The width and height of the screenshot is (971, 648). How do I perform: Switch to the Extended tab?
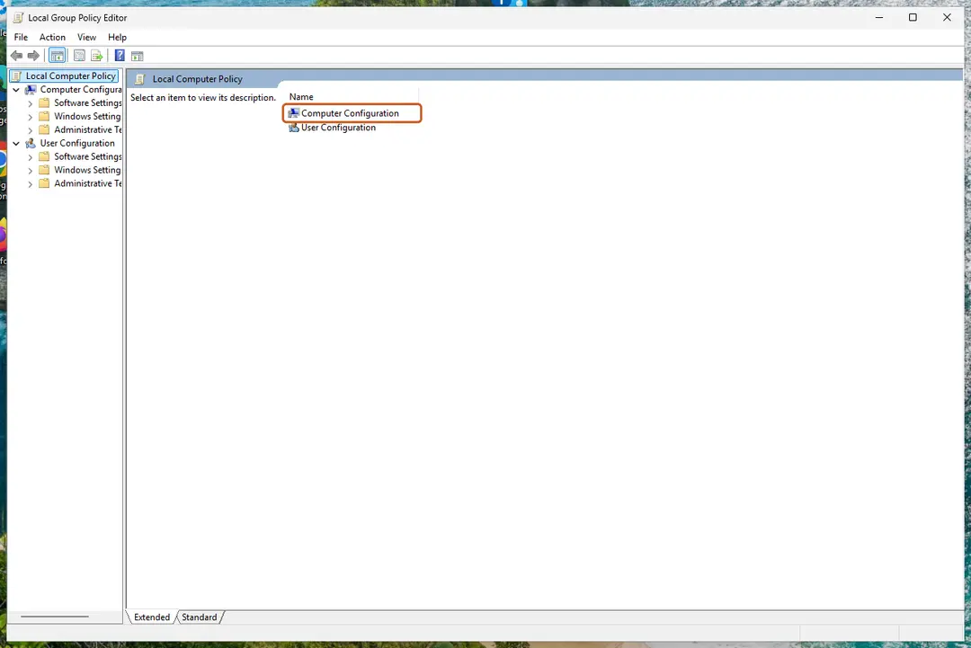coord(152,617)
